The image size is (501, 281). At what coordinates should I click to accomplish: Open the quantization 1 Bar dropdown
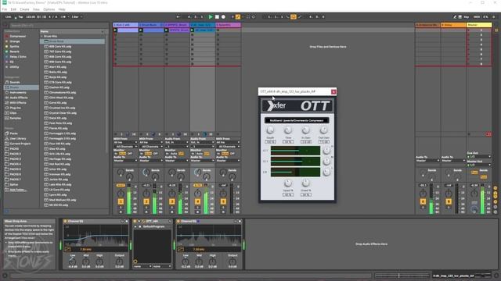pyautogui.click(x=77, y=17)
